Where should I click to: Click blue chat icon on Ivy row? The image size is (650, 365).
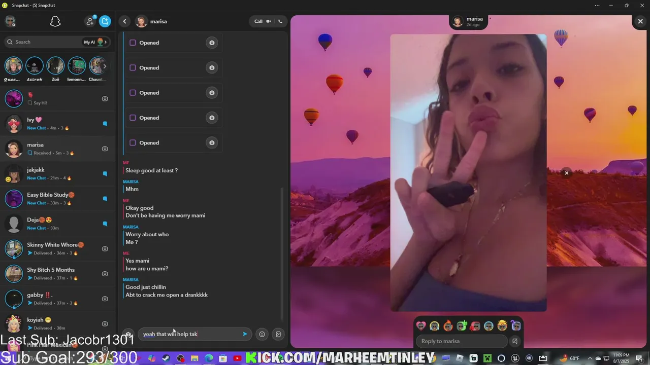click(x=105, y=124)
